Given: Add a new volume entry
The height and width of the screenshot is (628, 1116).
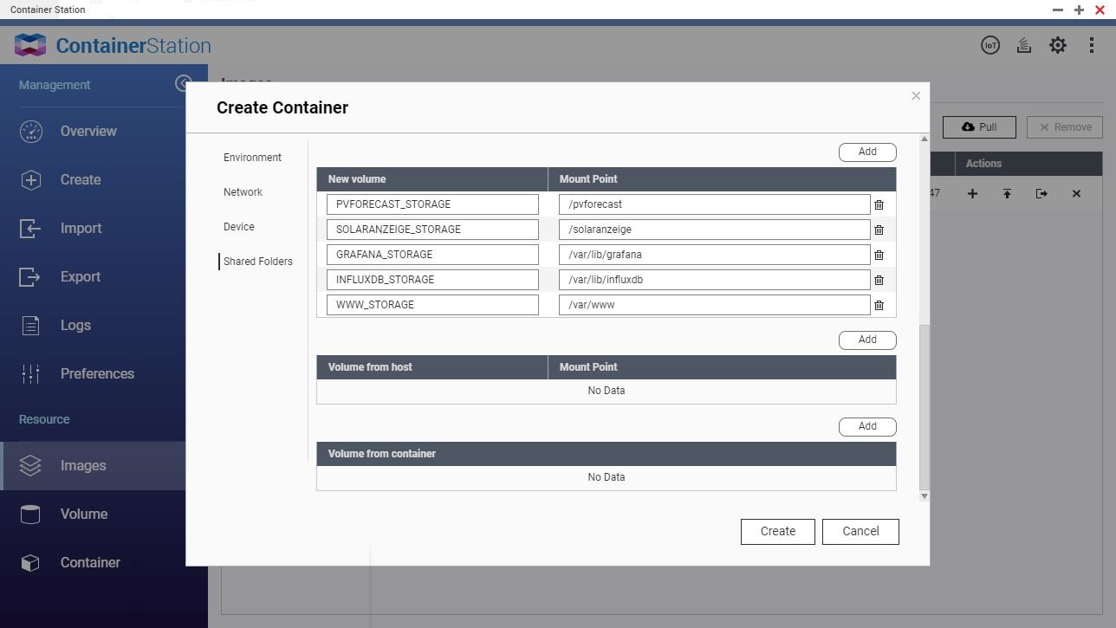Looking at the screenshot, I should (866, 152).
